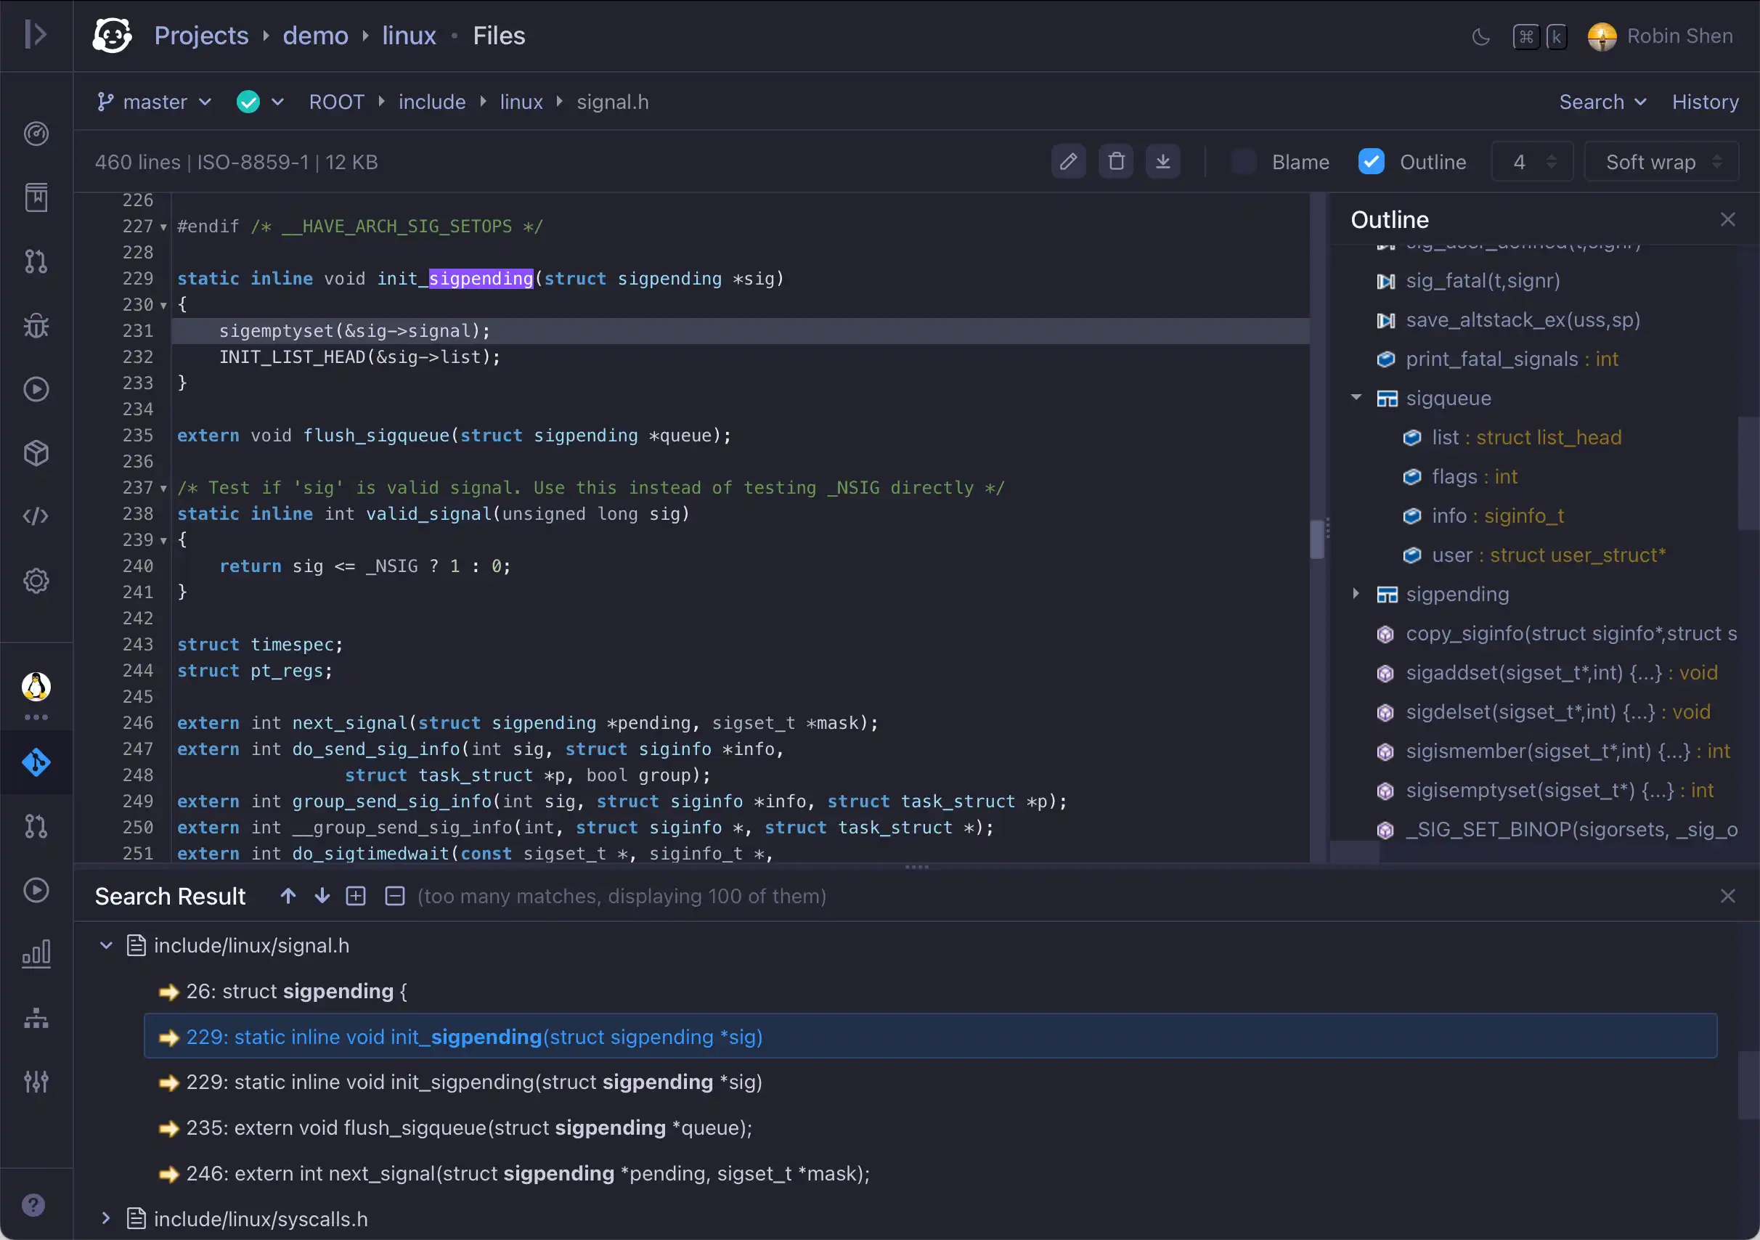Navigate to the demo breadcrumb link
1760x1240 pixels.
pos(315,36)
